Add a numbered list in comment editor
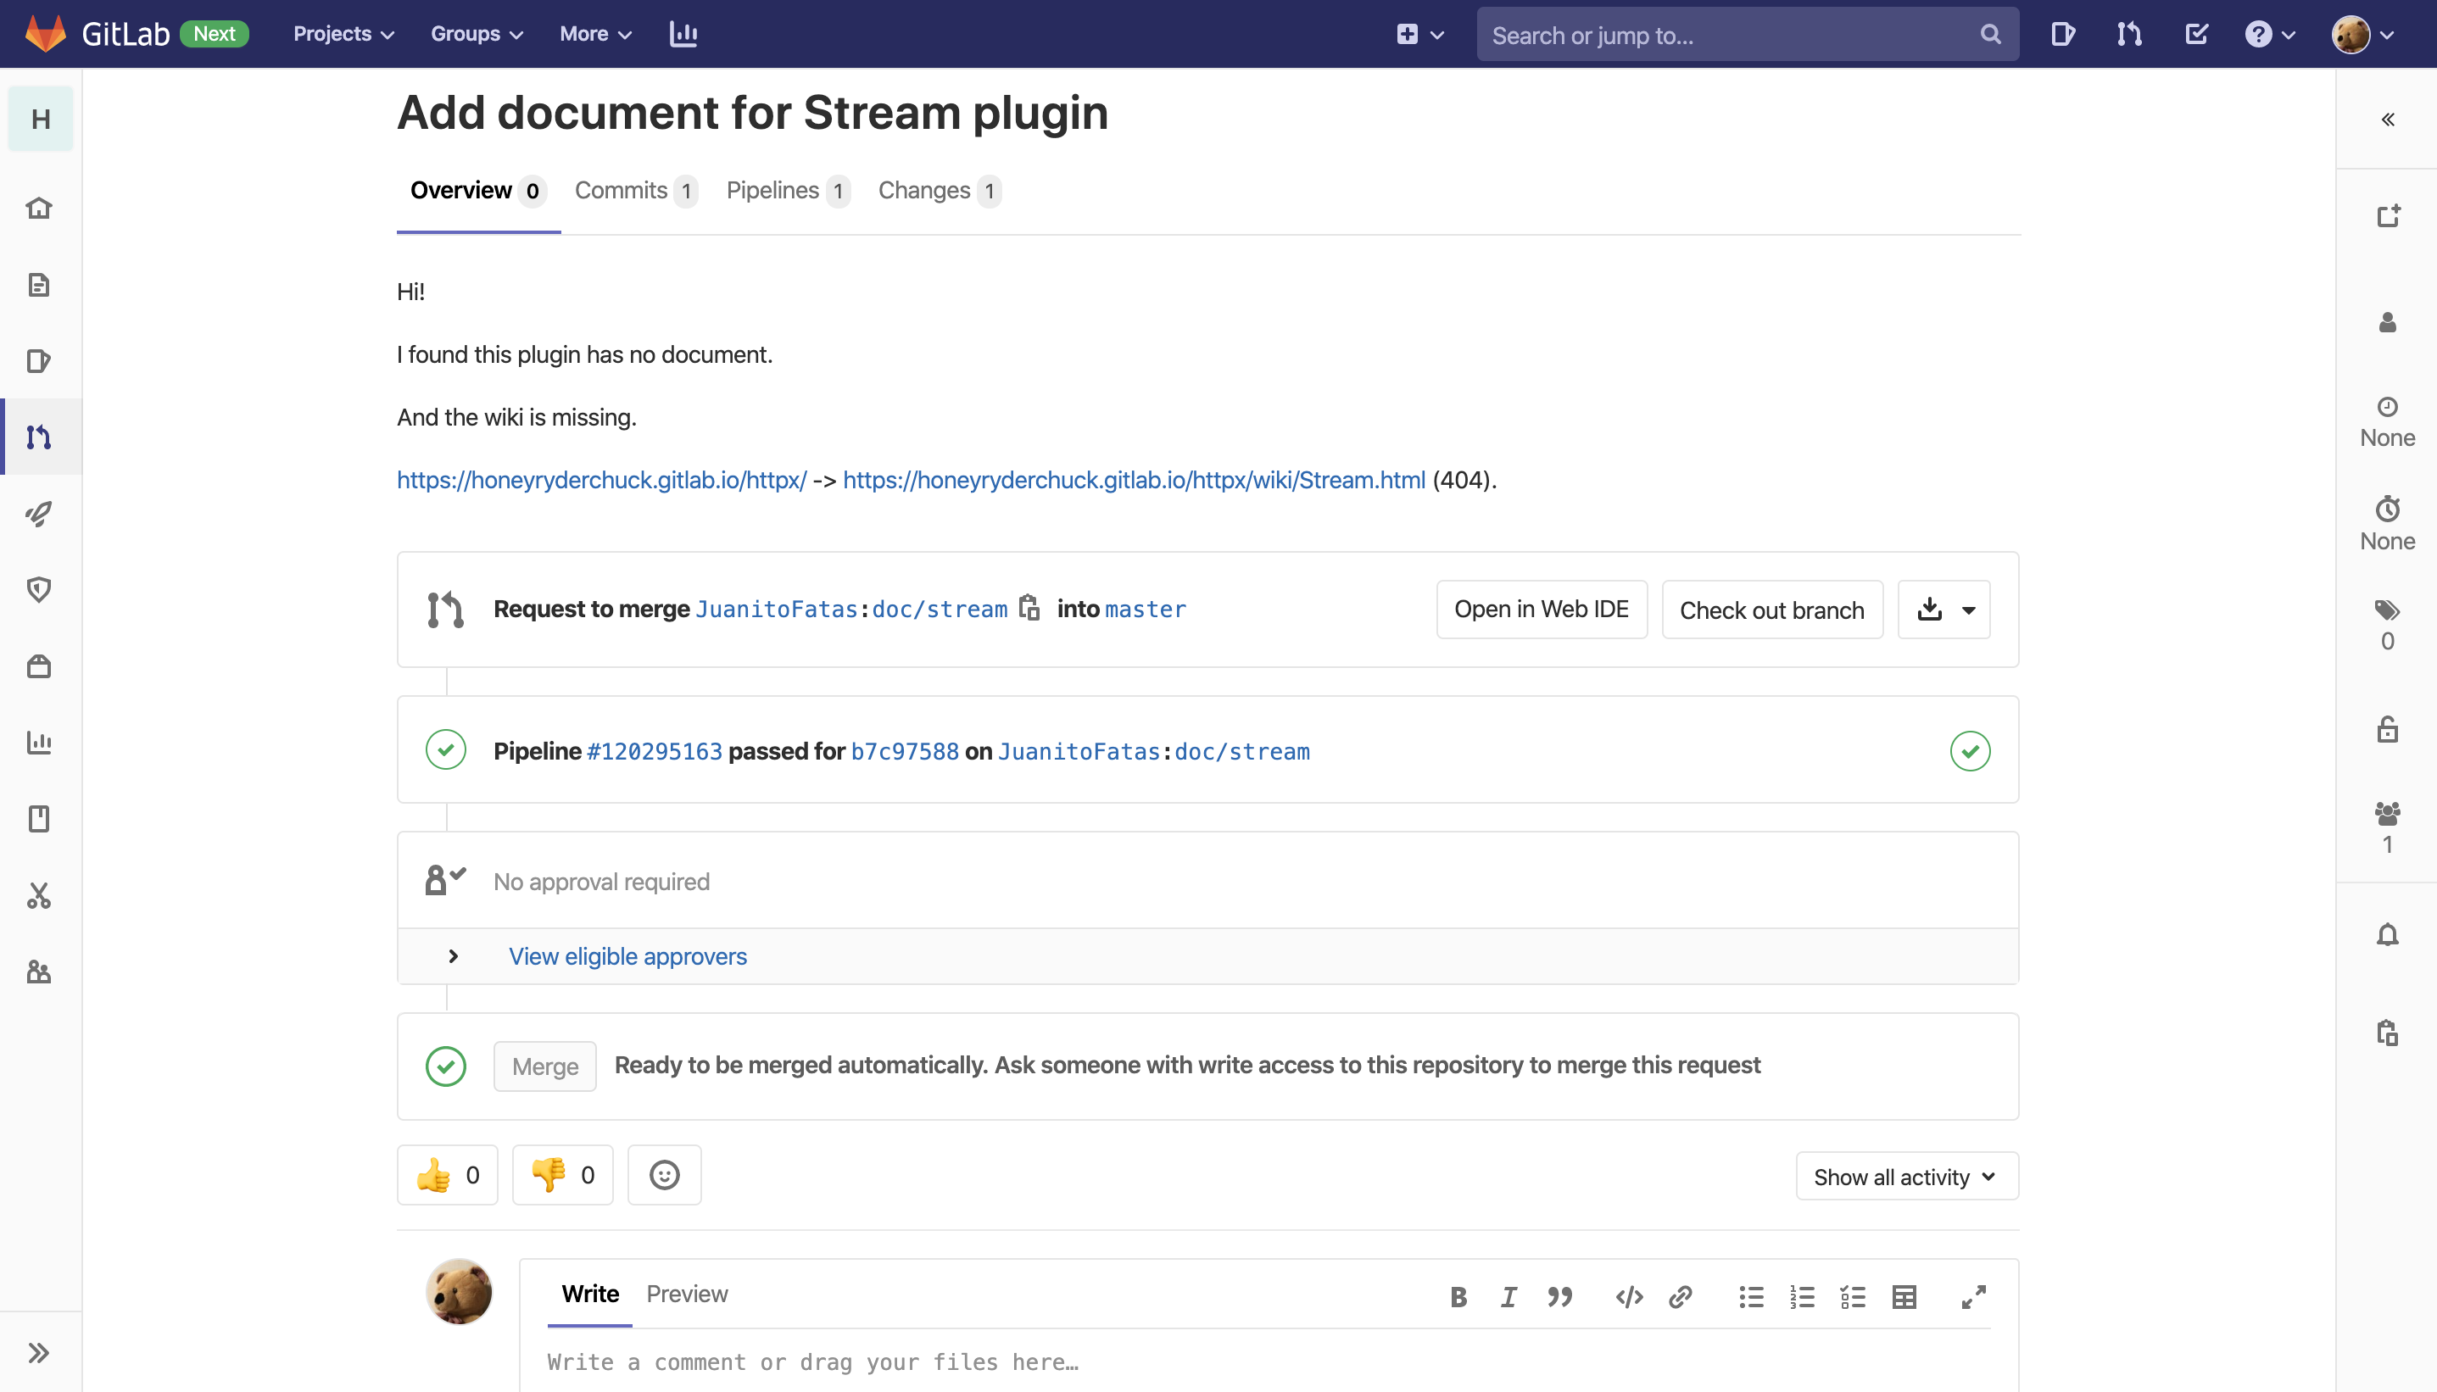The height and width of the screenshot is (1392, 2437). pyautogui.click(x=1802, y=1297)
